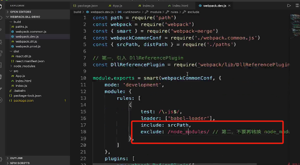Collapse the src folder
Image resolution: width=300 pixels, height=165 pixels.
pos(16,71)
